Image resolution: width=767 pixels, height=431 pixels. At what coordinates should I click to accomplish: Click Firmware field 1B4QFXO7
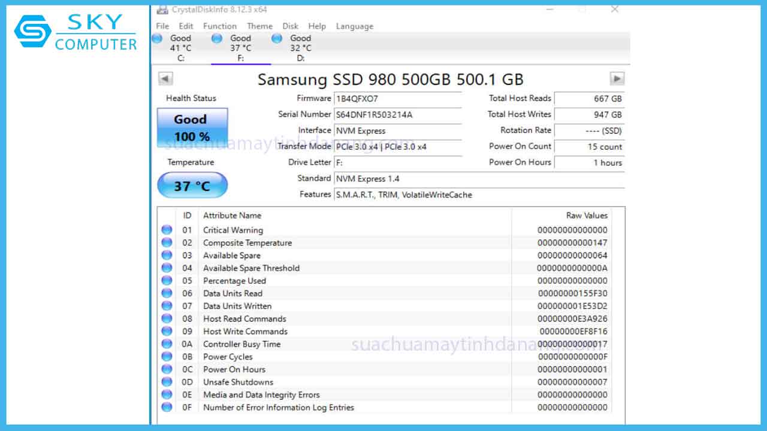[397, 99]
